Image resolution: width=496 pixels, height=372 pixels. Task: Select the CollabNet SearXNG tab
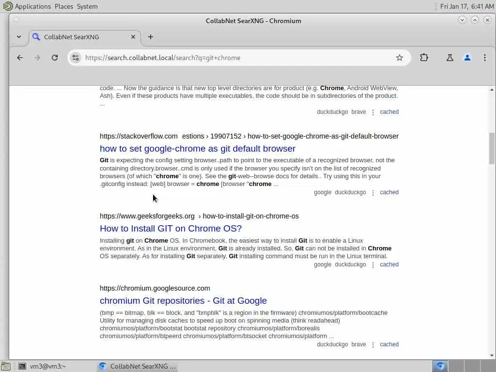(x=85, y=37)
